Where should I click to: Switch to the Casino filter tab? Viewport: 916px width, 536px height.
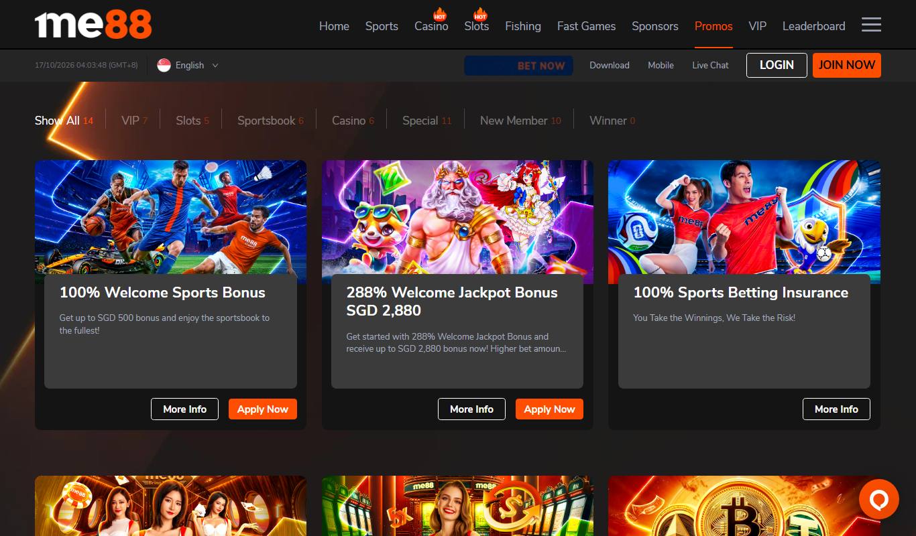point(353,121)
